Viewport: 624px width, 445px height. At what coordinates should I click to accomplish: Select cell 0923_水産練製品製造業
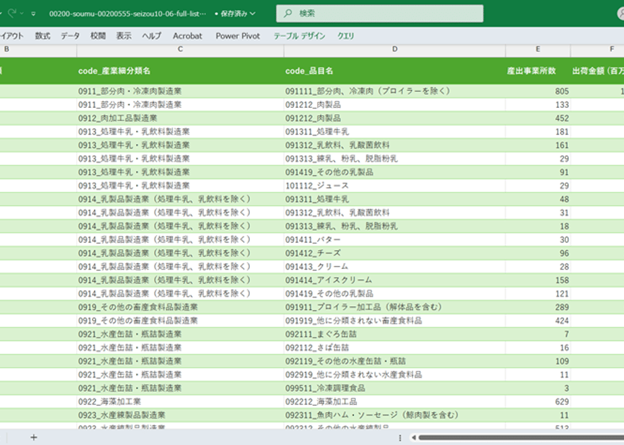(x=180, y=415)
